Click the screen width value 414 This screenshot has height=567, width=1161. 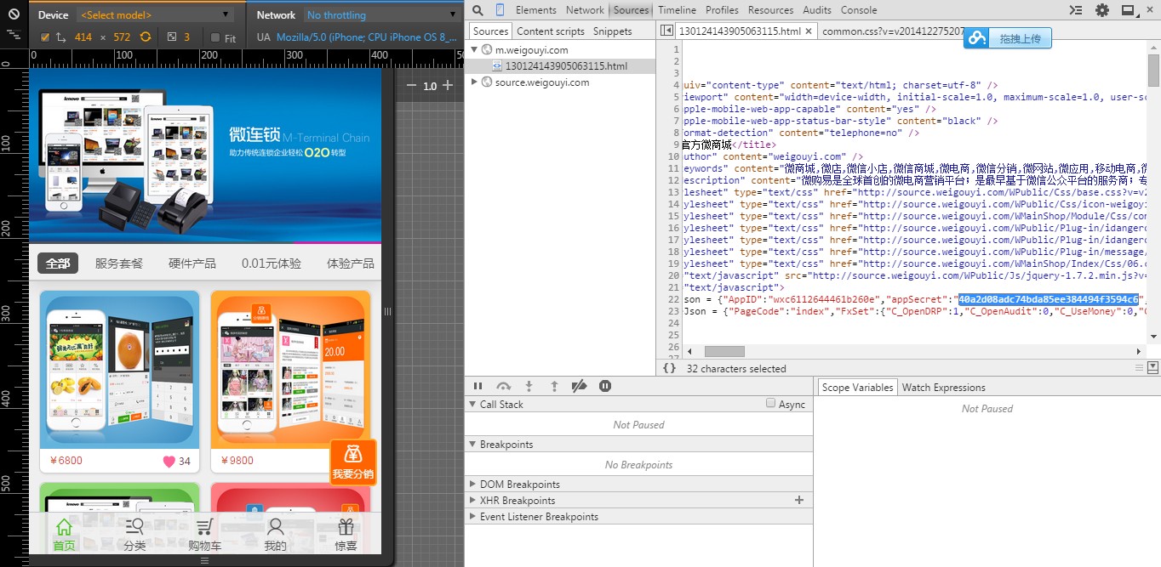[83, 37]
